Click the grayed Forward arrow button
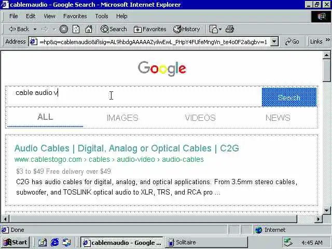Screen dimensions: 332x249 [x=44, y=29]
